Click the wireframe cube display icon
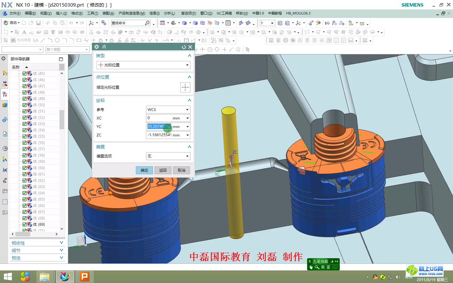The height and width of the screenshot is (283, 453). [x=203, y=23]
